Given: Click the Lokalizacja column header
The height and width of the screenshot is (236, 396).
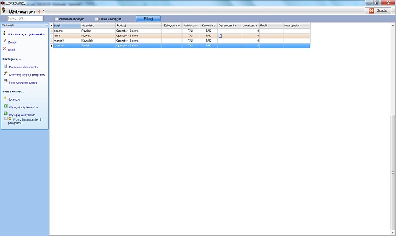Looking at the screenshot, I should (x=250, y=25).
